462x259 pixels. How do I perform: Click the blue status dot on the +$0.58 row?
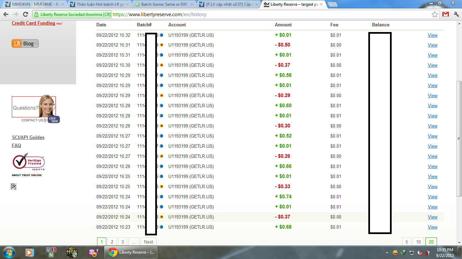(161, 75)
